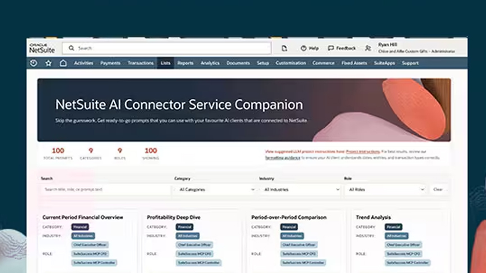Open the Lists menu
Image resolution: width=486 pixels, height=273 pixels.
coord(165,63)
